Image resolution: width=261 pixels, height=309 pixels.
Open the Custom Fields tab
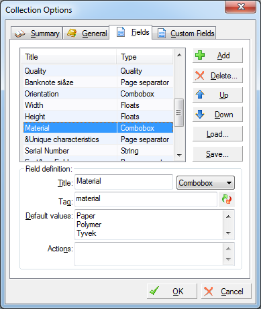[x=185, y=34]
